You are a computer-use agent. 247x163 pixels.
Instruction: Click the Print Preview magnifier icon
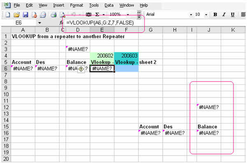(62, 15)
